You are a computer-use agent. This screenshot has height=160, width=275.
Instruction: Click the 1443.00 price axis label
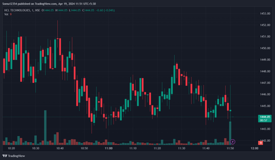point(265,129)
